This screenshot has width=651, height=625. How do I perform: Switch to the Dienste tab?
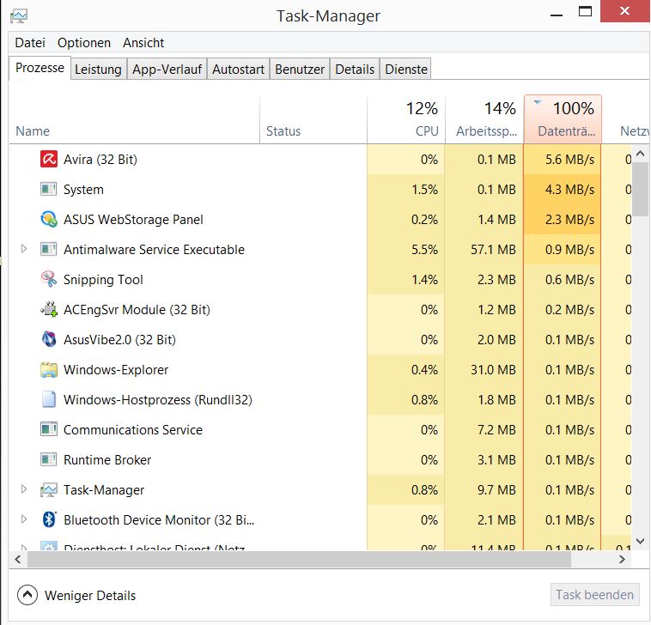[405, 69]
